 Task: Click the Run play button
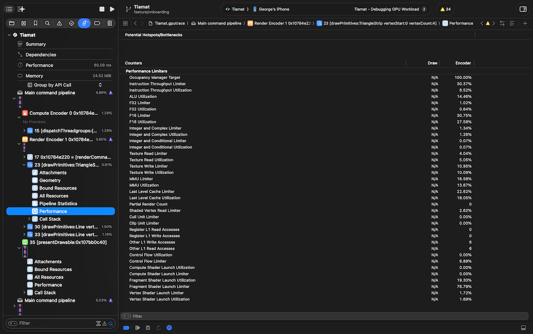[x=112, y=9]
